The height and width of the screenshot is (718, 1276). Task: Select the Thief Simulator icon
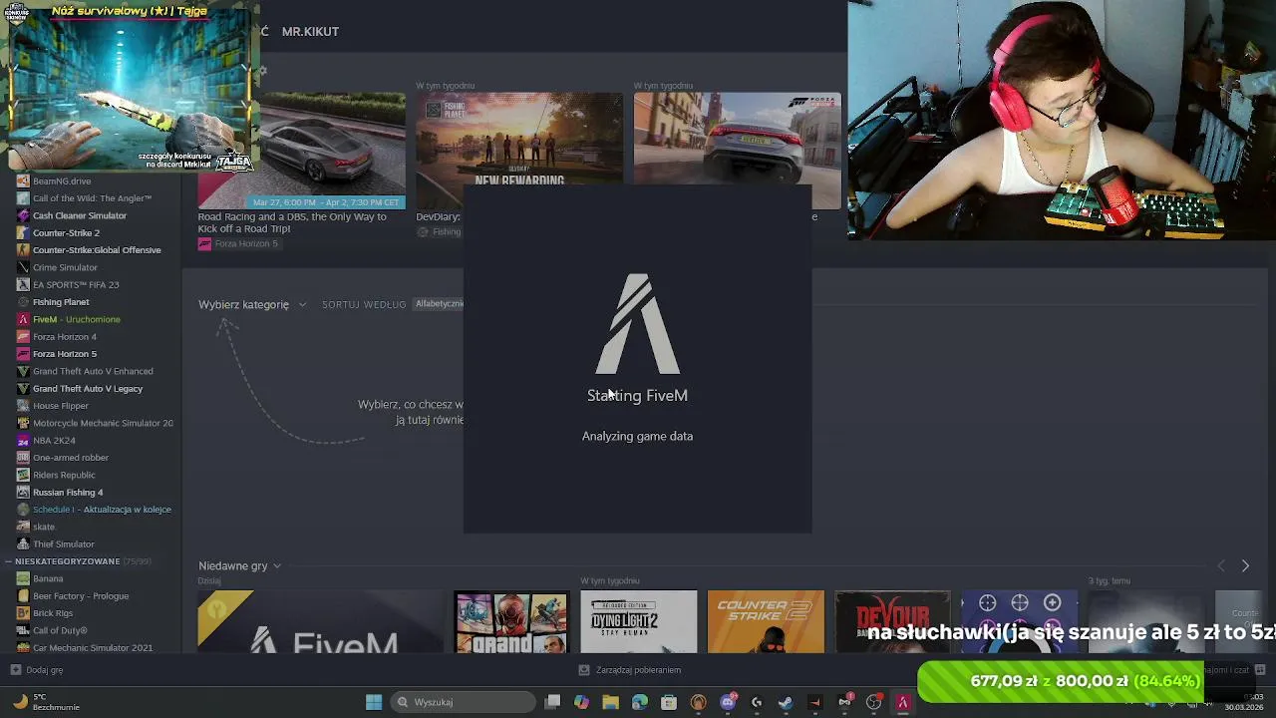point(23,544)
